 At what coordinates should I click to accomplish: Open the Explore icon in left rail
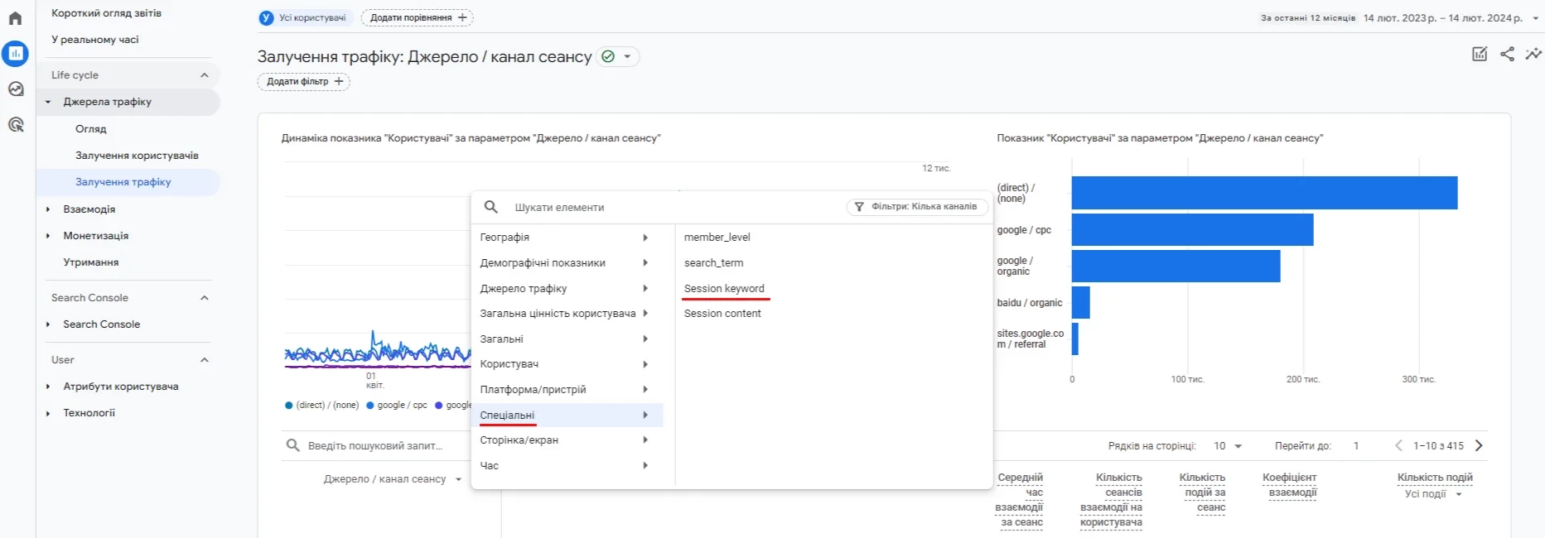(15, 89)
